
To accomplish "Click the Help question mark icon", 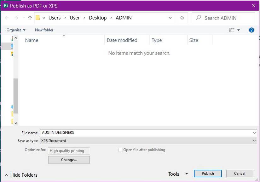I will pos(251,30).
